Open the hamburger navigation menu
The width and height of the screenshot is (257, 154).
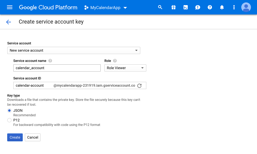point(10,7)
